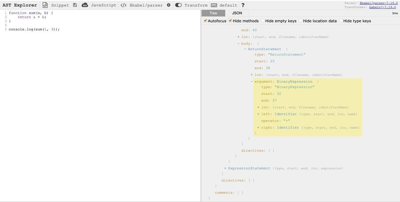
Task: Click the Snippet code-file icon
Action: [x=45, y=5]
